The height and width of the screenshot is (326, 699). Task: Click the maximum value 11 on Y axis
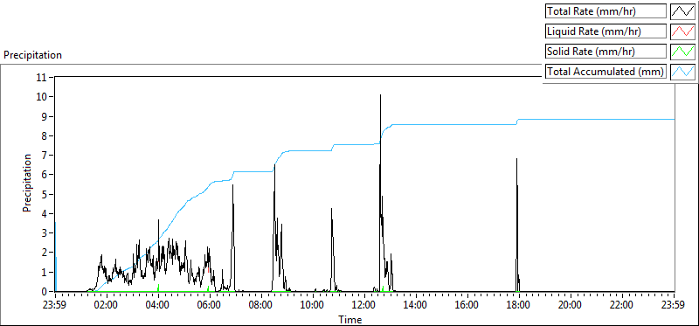42,77
